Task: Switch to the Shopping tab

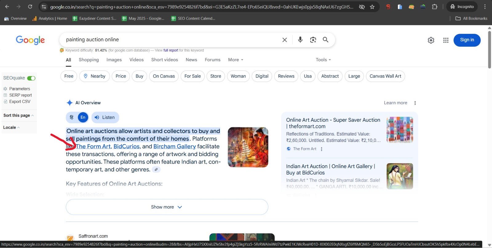Action: pos(89,60)
